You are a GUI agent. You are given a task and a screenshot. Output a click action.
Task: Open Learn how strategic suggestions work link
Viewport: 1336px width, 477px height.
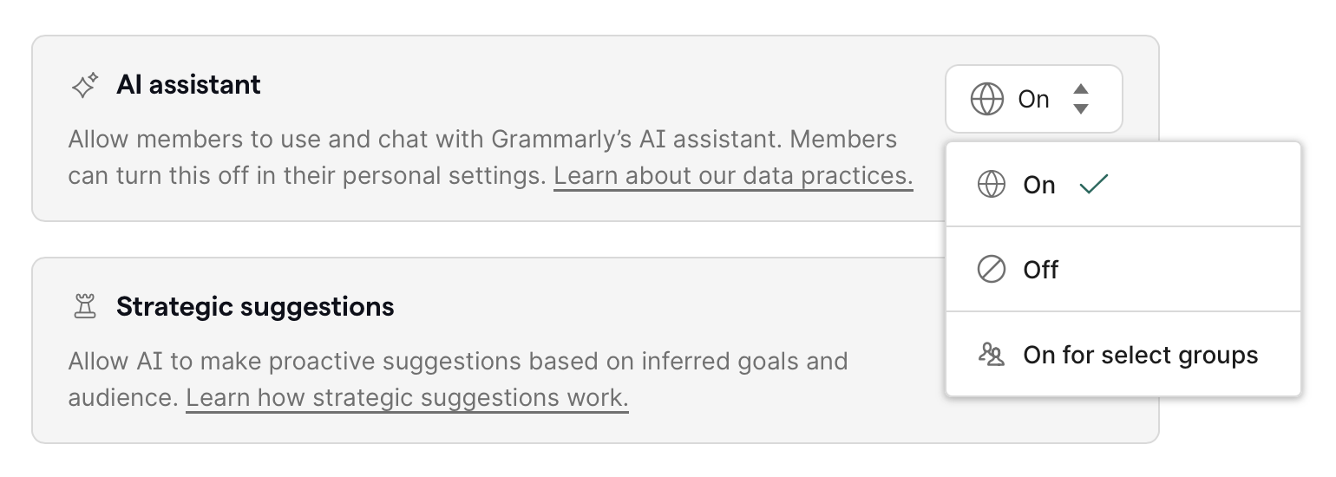(407, 398)
